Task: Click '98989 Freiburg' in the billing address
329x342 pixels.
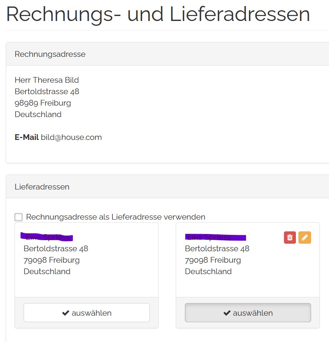Action: [43, 103]
